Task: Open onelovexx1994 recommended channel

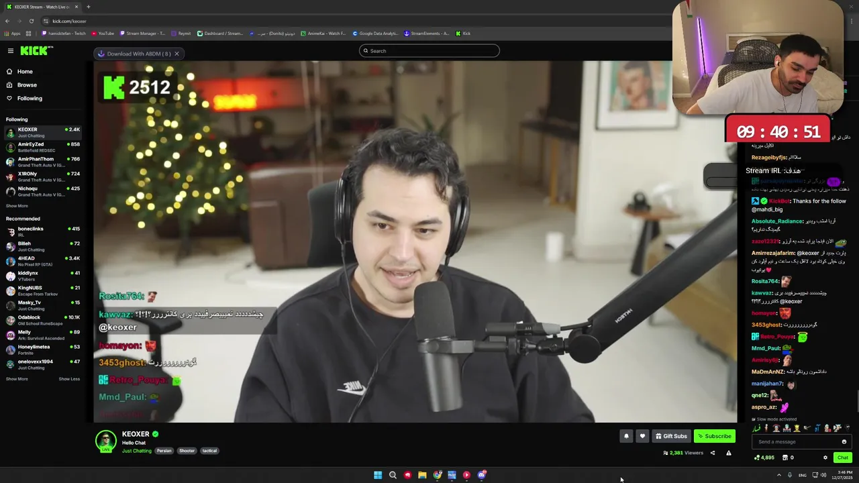Action: (43, 364)
